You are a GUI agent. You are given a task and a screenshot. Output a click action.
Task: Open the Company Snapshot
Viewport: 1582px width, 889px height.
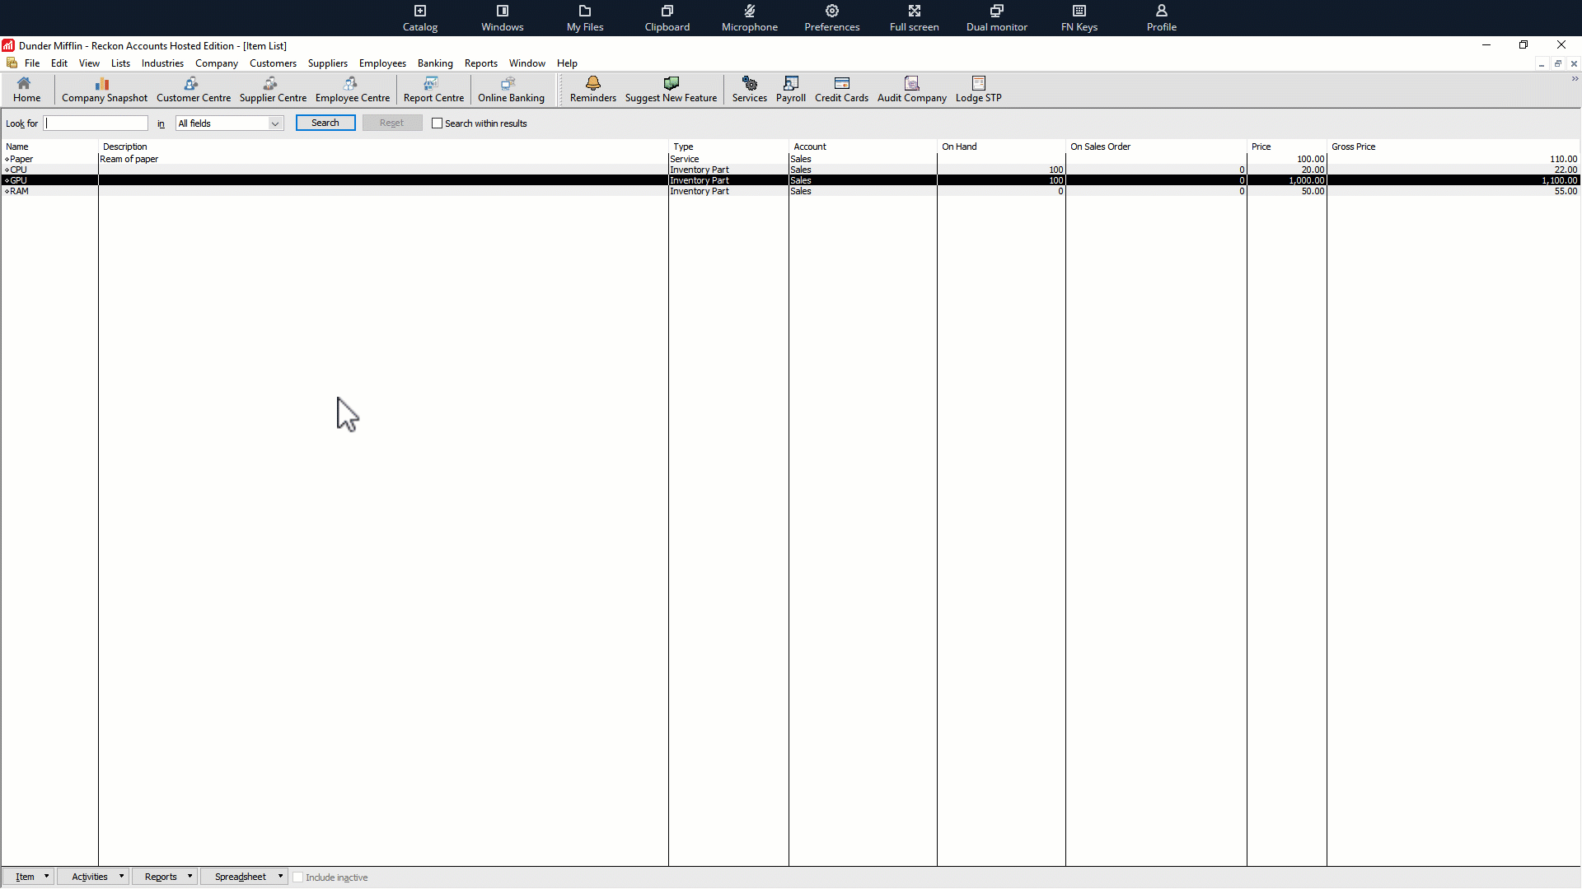point(103,90)
